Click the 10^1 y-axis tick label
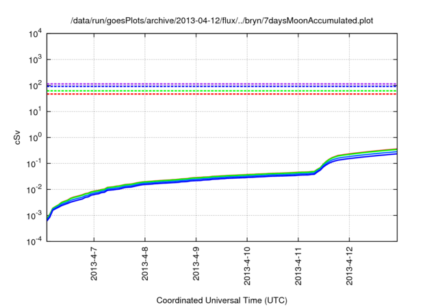This screenshot has width=438, height=307. coord(35,112)
